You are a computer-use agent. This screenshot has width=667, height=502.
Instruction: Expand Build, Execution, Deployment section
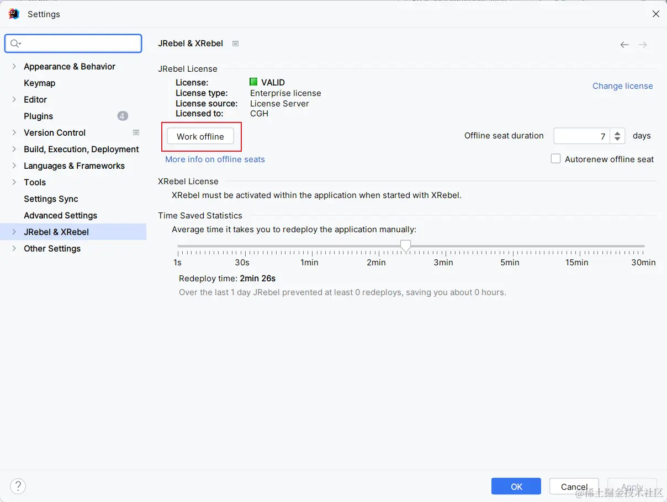[14, 149]
